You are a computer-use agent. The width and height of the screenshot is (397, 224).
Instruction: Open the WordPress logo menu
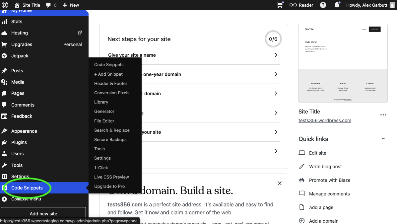coord(5,5)
